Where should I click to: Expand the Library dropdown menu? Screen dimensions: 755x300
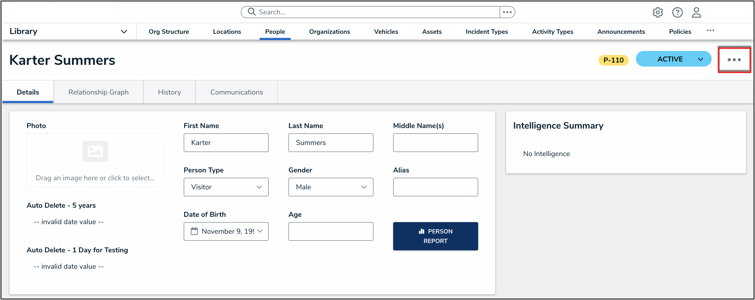[x=124, y=32]
